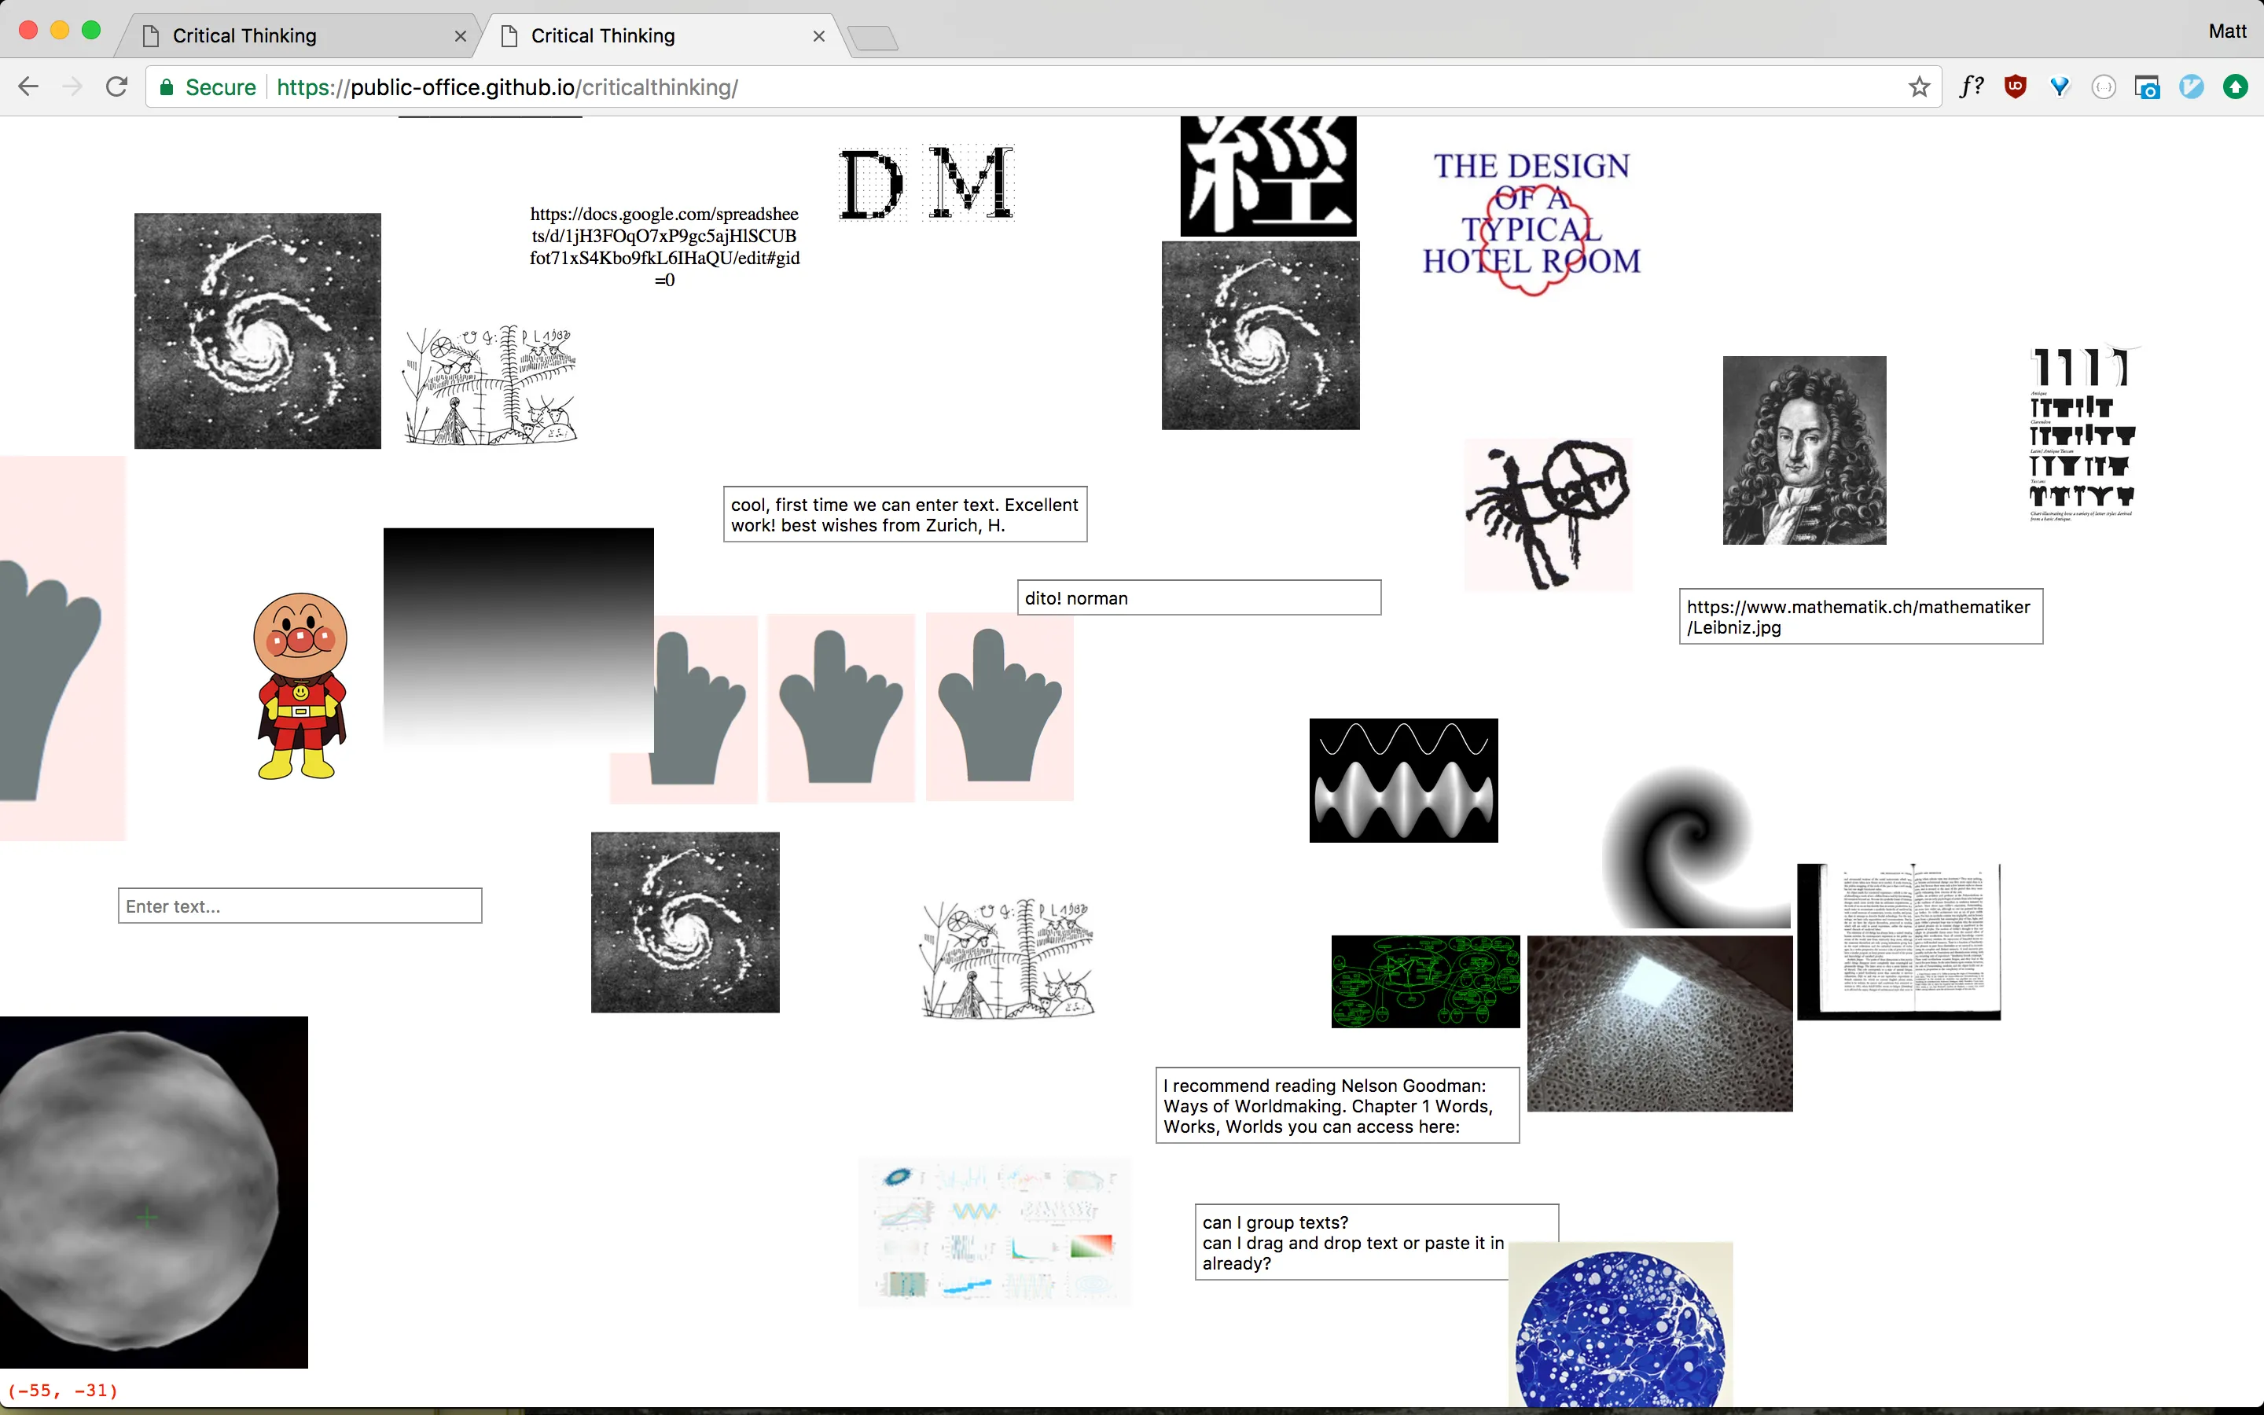Click the rightmost of three grey hand images
Image resolution: width=2264 pixels, height=1415 pixels.
point(999,707)
